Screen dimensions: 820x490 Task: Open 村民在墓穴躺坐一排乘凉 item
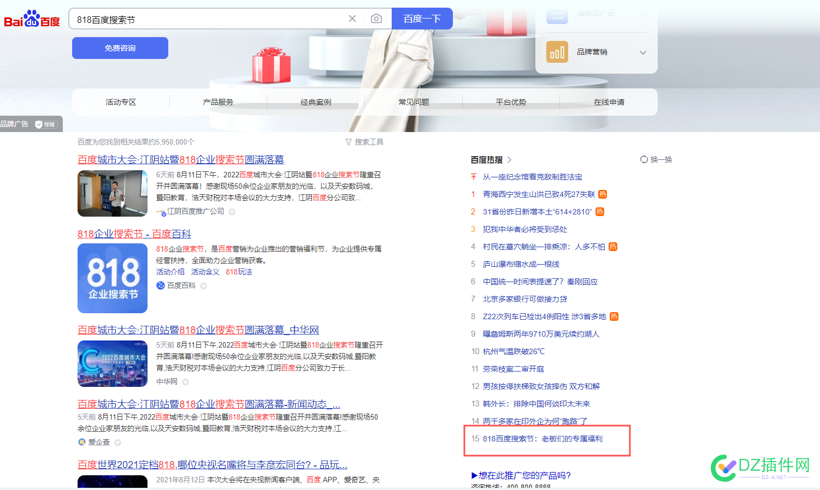pos(544,247)
